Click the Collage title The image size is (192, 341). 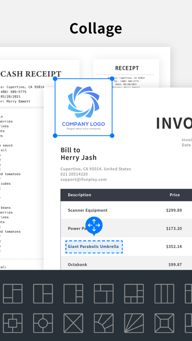point(96,28)
